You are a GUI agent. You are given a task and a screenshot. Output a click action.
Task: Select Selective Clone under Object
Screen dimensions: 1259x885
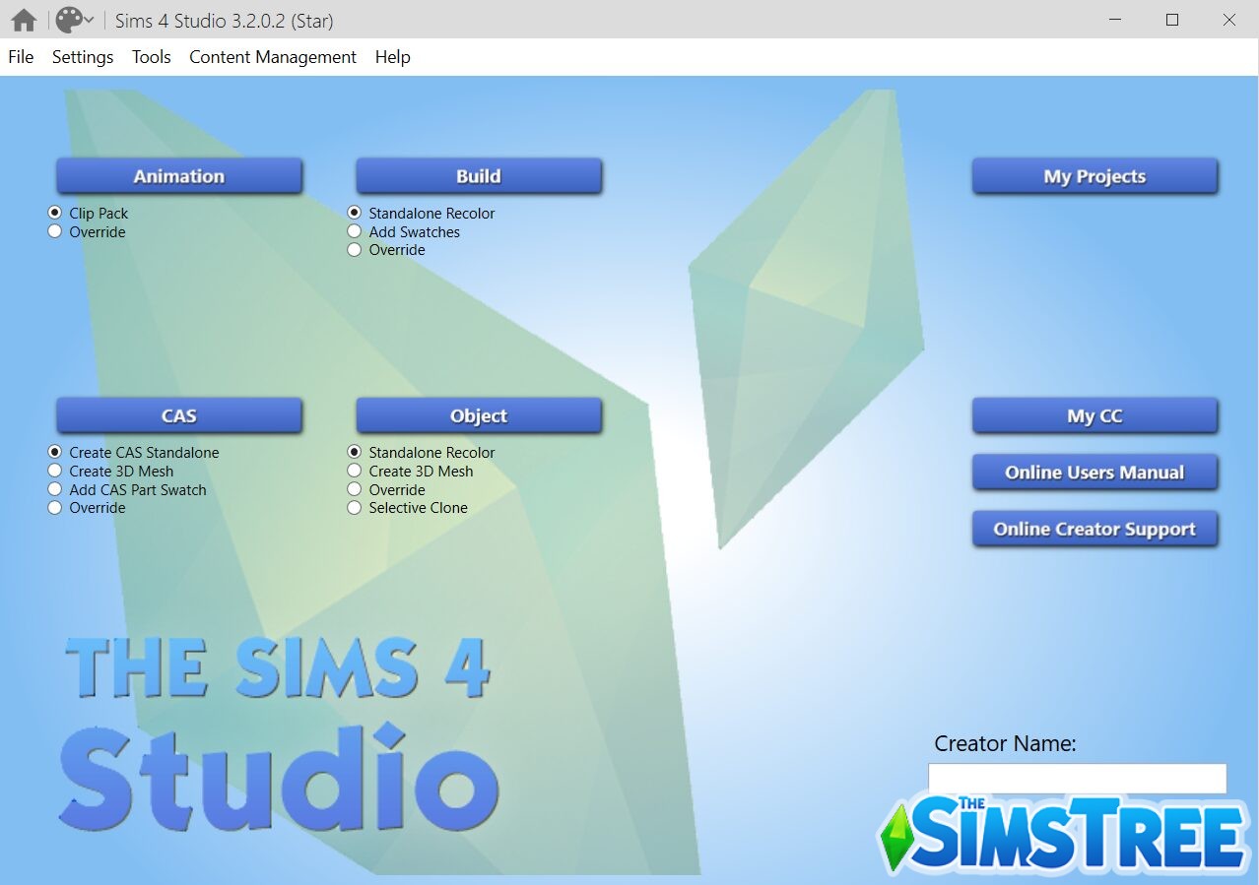[355, 508]
